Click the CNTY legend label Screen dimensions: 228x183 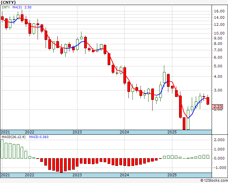tap(6, 7)
